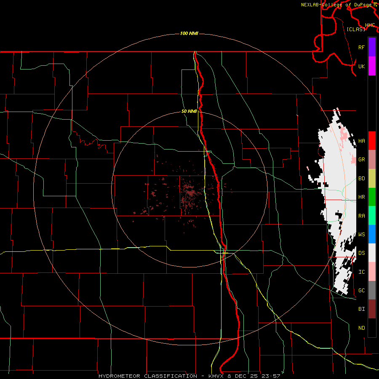The image size is (379, 379).
Task: Click the RA rain color swatch
Action: (x=372, y=215)
